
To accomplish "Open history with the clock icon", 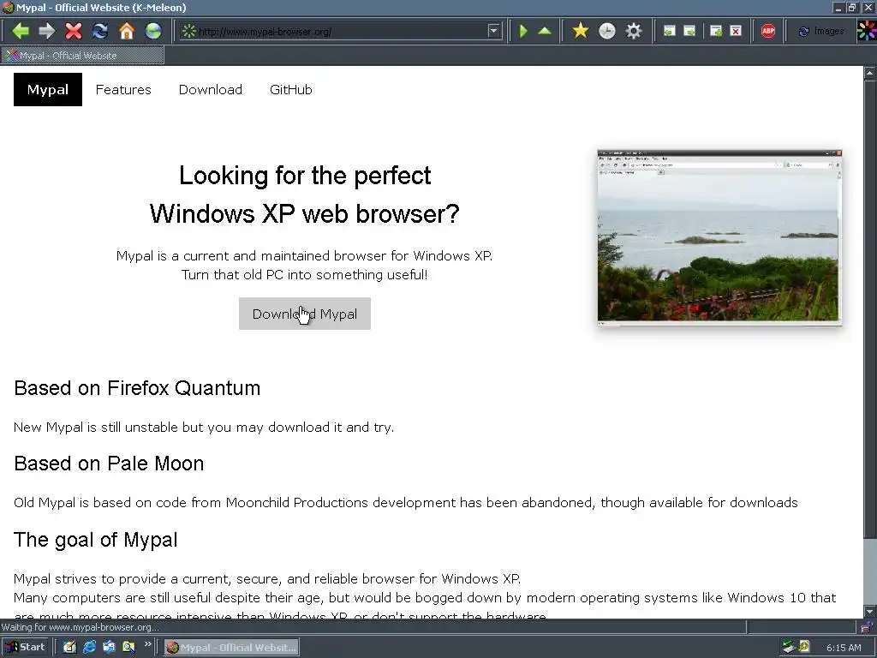I will click(x=607, y=31).
